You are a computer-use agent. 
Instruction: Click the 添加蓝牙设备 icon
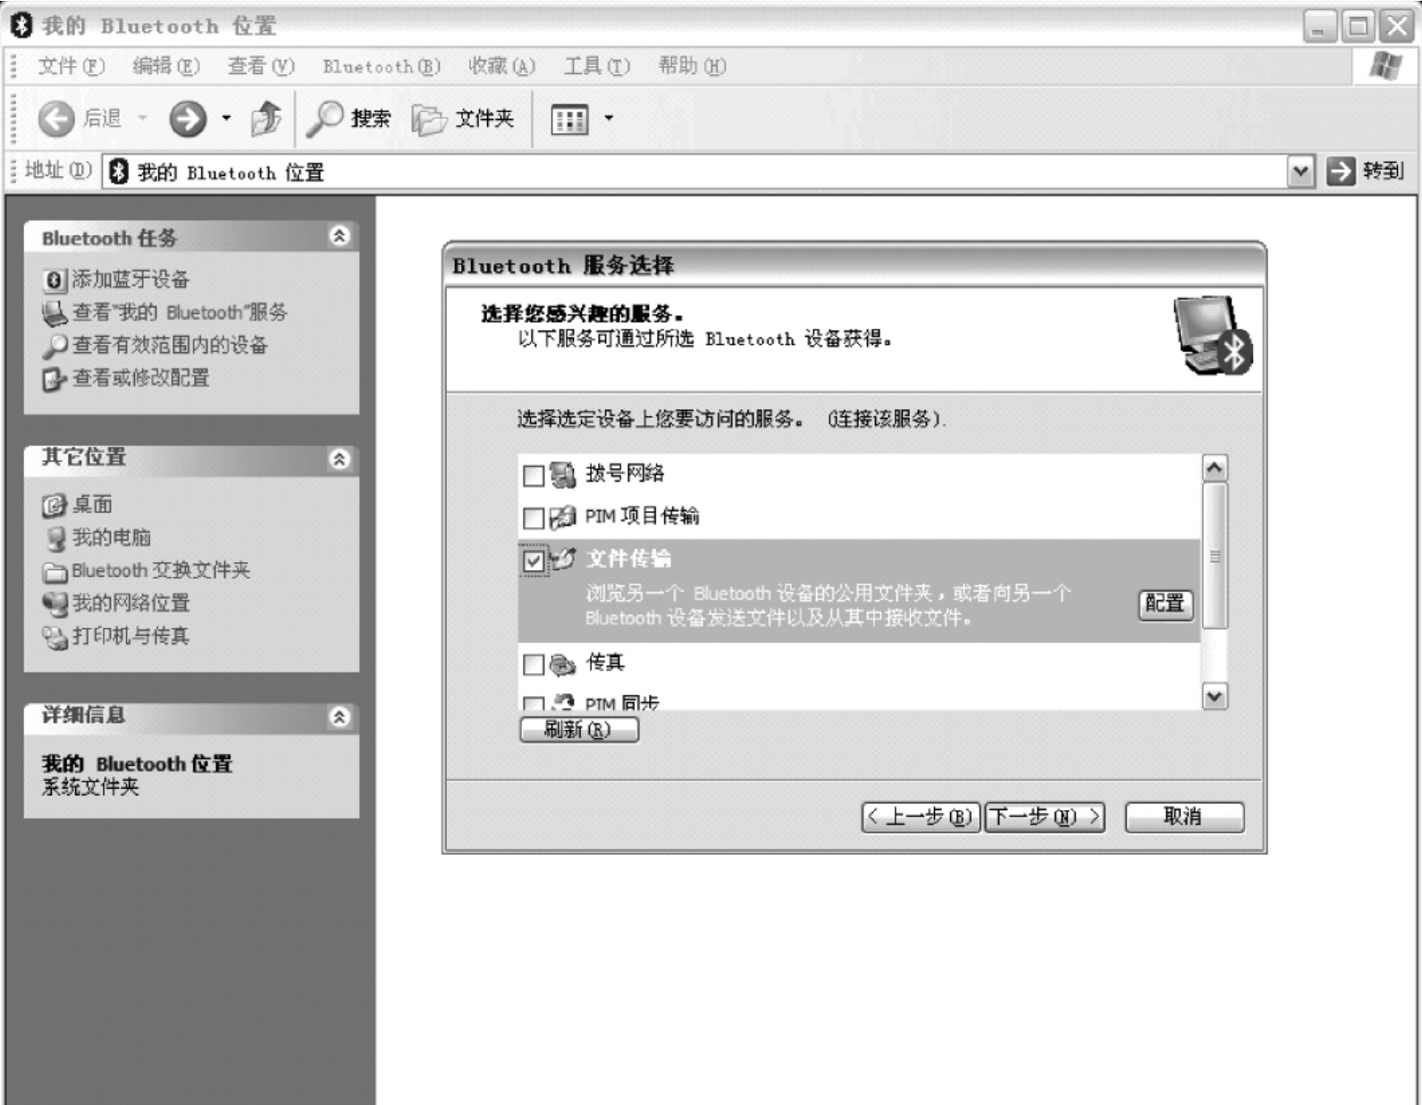tap(54, 280)
